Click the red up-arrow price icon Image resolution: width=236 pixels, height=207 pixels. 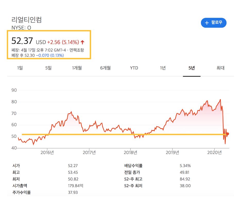pyautogui.click(x=82, y=42)
